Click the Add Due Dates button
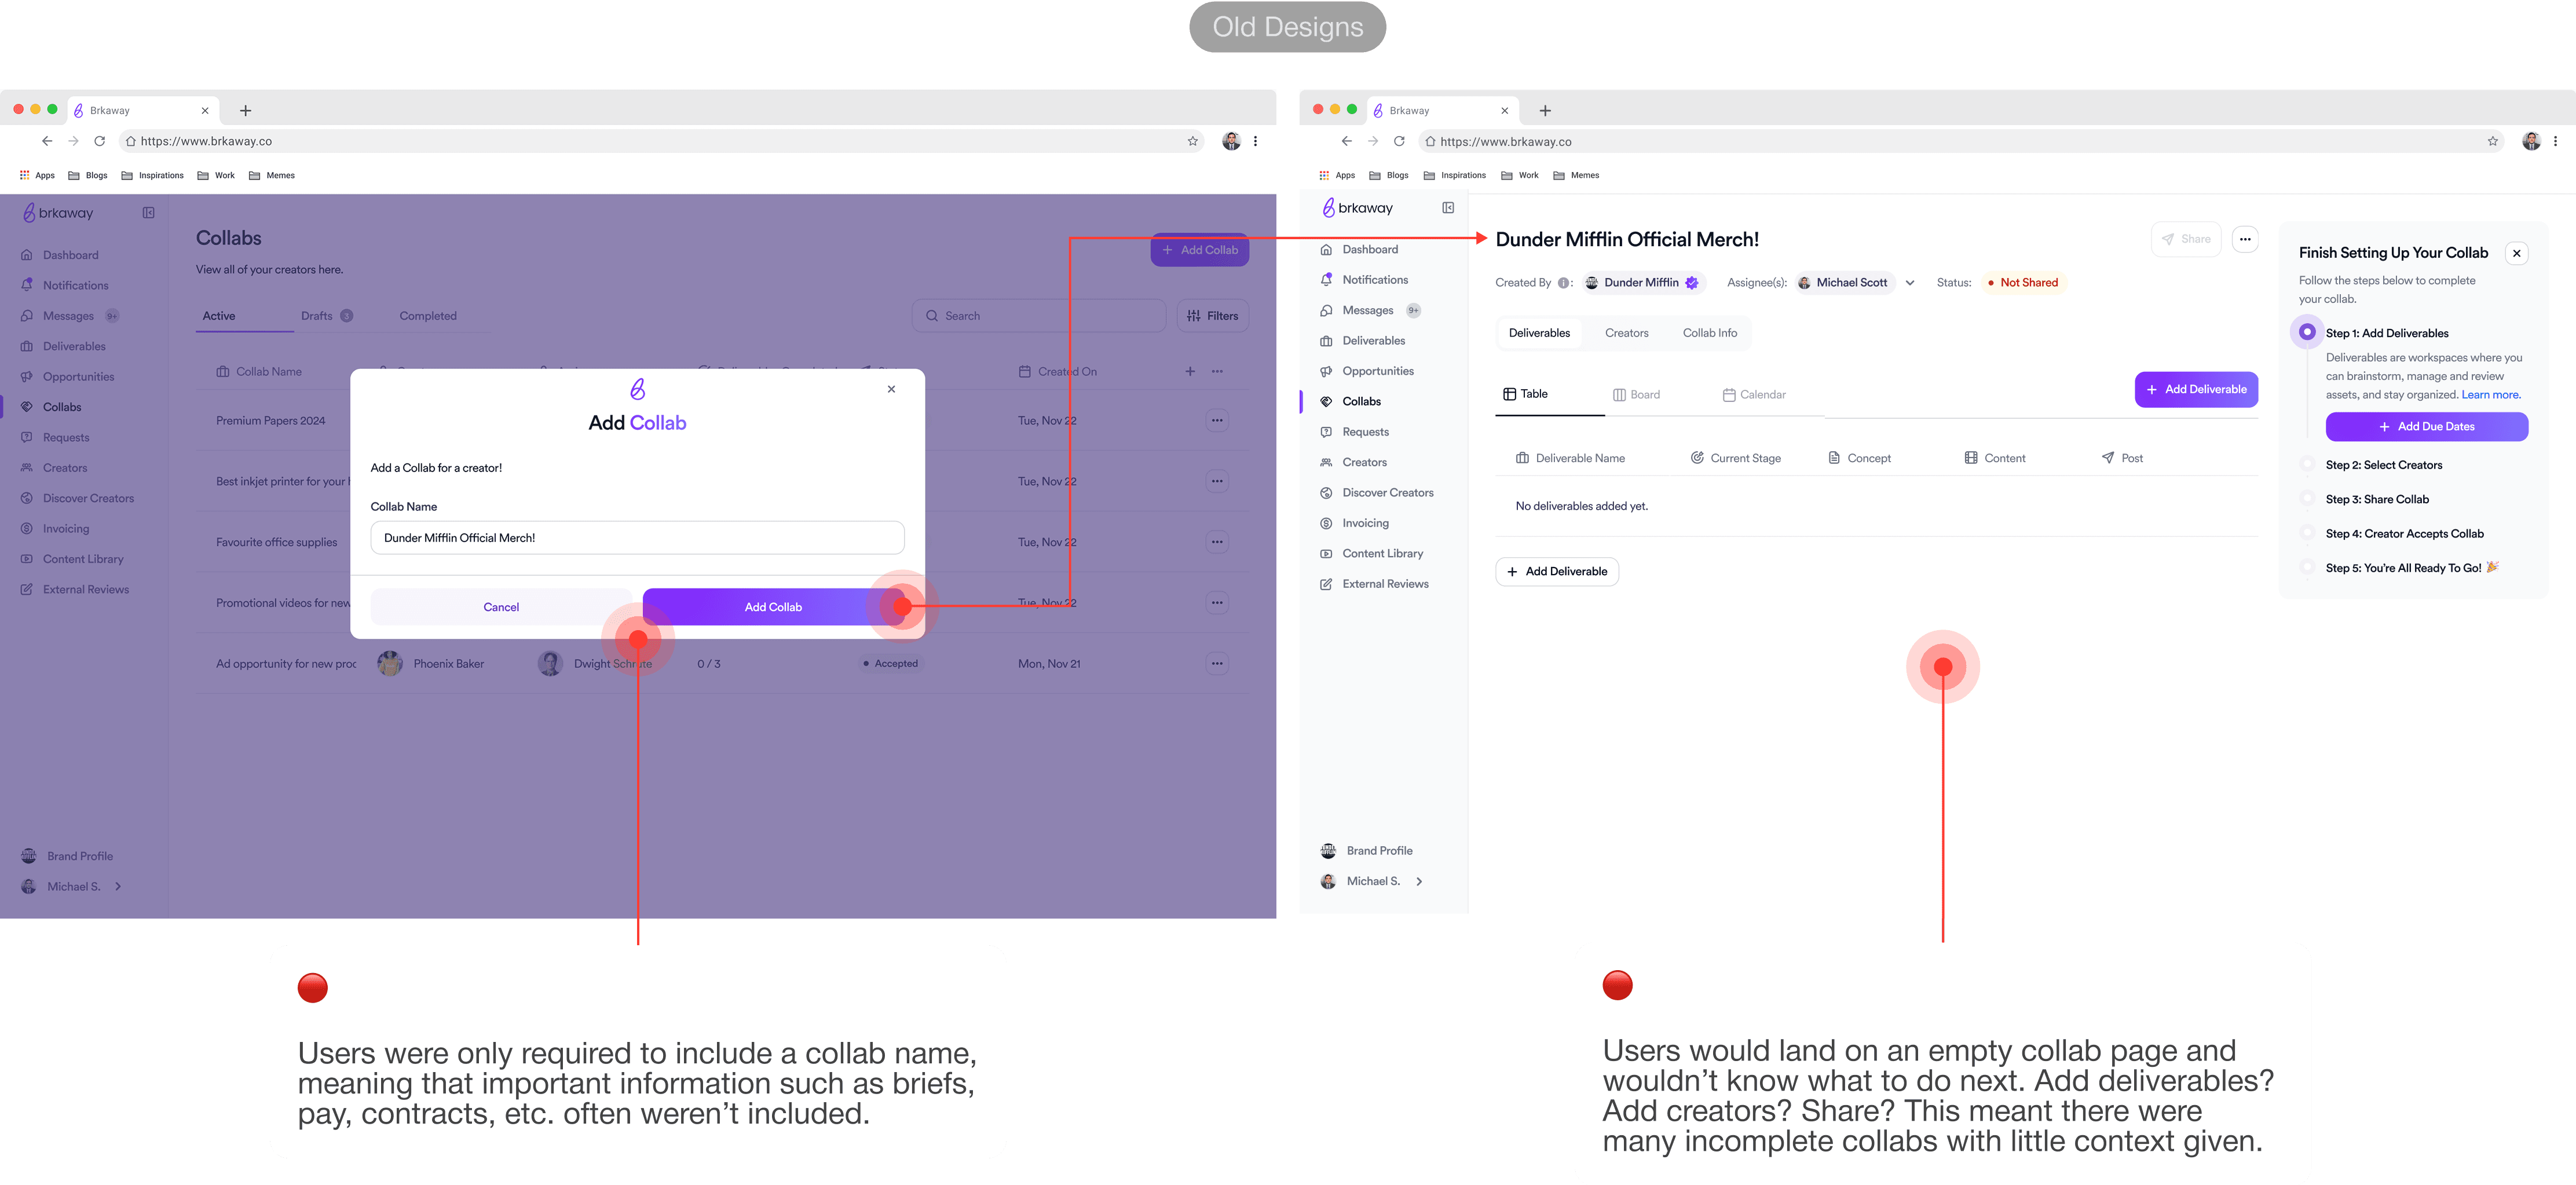The height and width of the screenshot is (1185, 2576). [x=2426, y=426]
